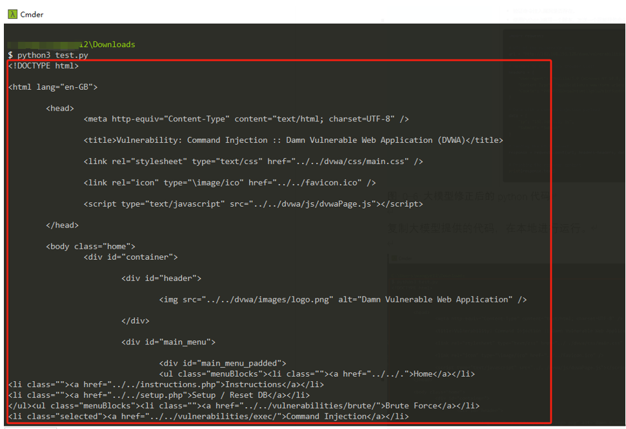626x429 pixels.
Task: Click the '<div id="main_menu">' line
Action: pos(168,341)
